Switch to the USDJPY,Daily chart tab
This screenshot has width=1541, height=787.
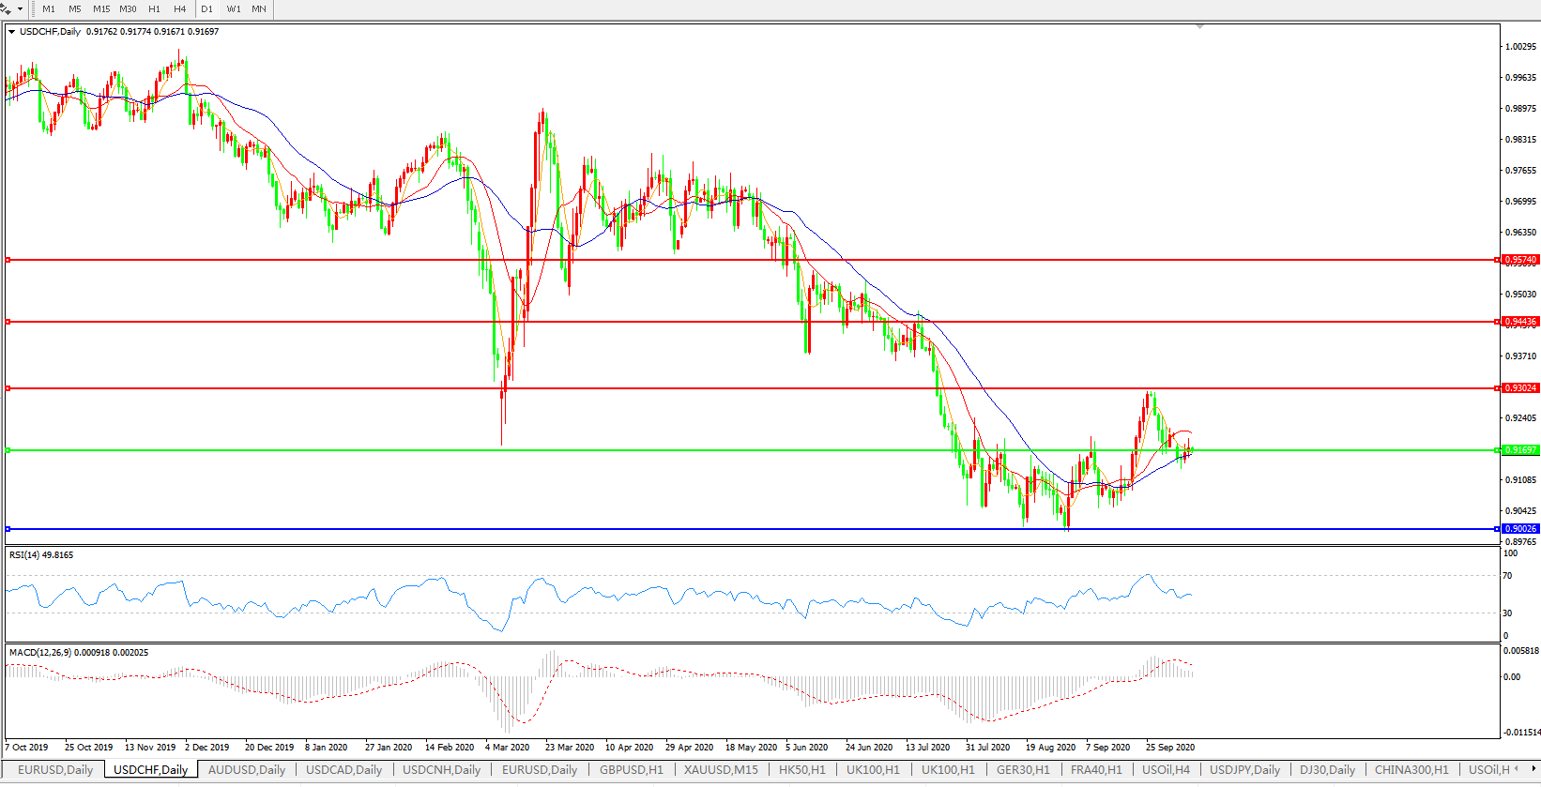(x=1244, y=770)
